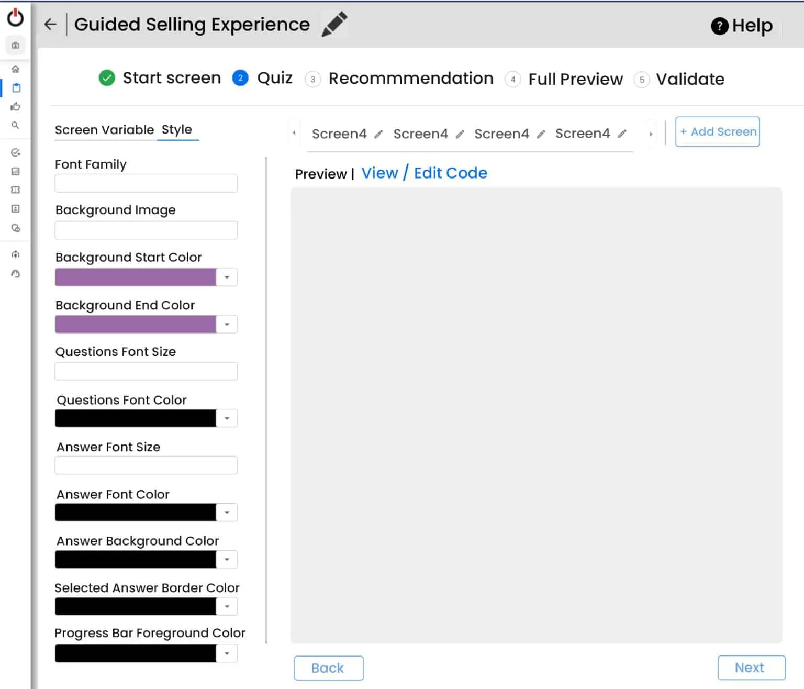Open the View / Edit Code link
The image size is (804, 689).
tap(424, 173)
